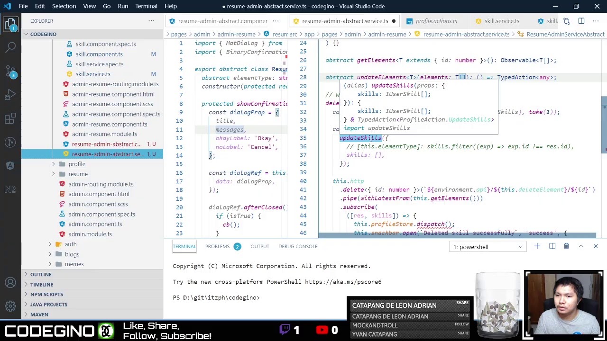The width and height of the screenshot is (607, 341).
Task: Expand the TIMELINE section
Action: pos(92,284)
